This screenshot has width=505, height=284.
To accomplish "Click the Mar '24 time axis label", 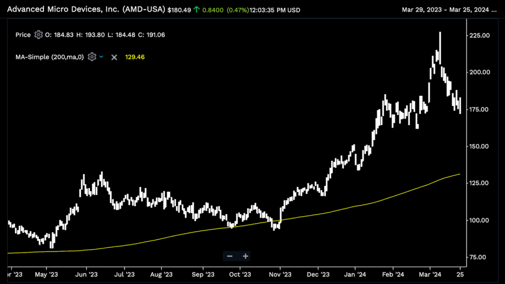I will point(430,275).
